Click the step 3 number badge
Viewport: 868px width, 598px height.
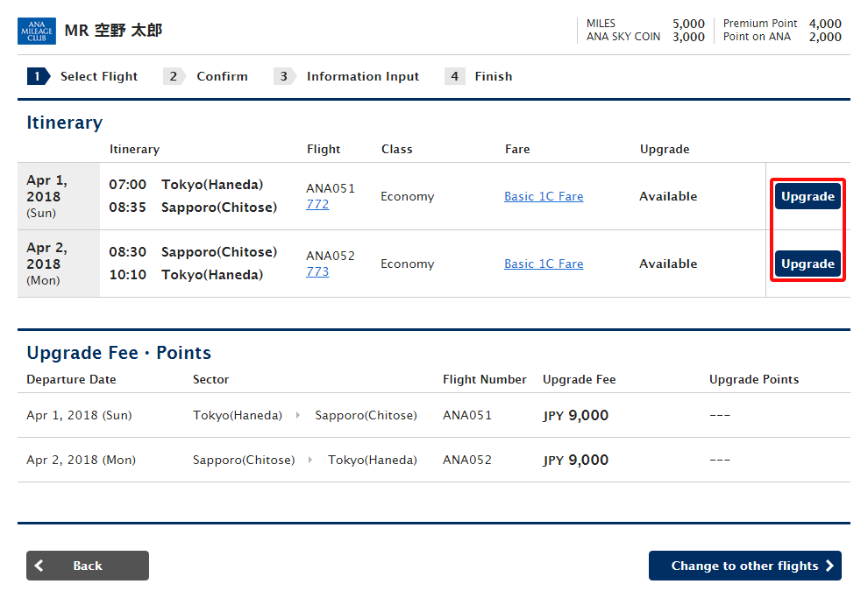(283, 76)
